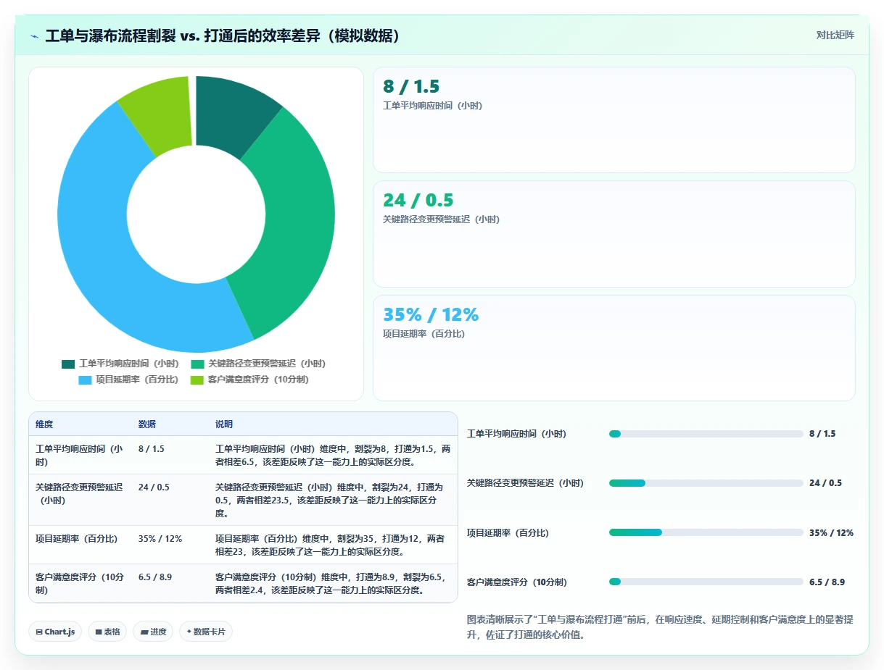Click 项目延期率（百分比）caption in third card
Screen dimensions: 884x670
(424, 334)
